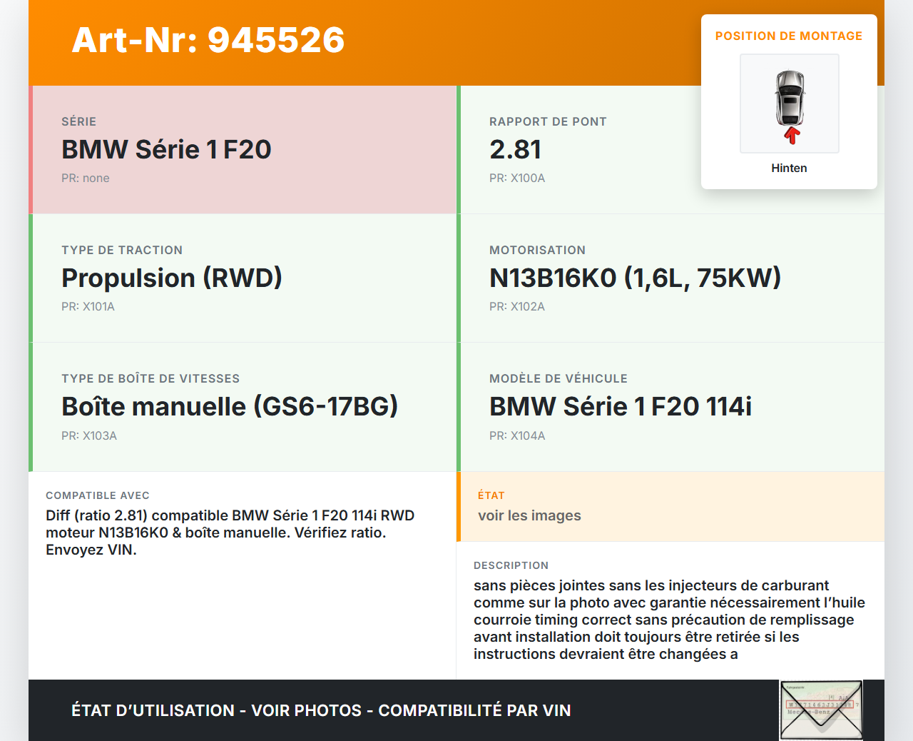Click the BMW Série 1 F20 114i model

point(621,407)
